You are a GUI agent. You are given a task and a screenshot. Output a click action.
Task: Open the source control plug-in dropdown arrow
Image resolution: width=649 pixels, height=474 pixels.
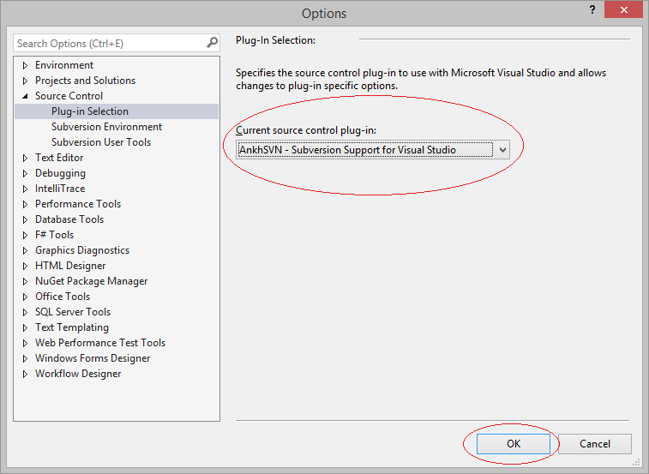(x=502, y=150)
